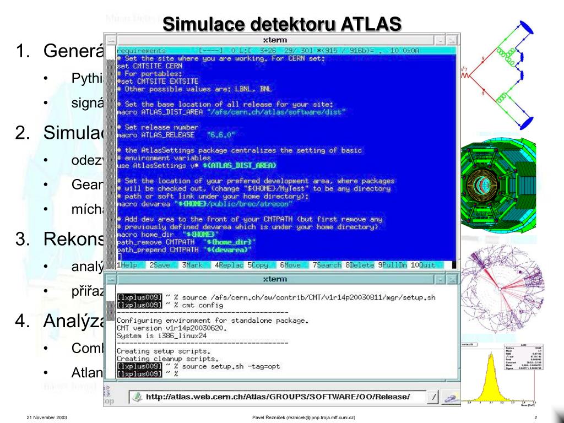Viewport: 564px width, 423px height.
Task: Click 'System is i386_linux24' output line
Action: [162, 336]
